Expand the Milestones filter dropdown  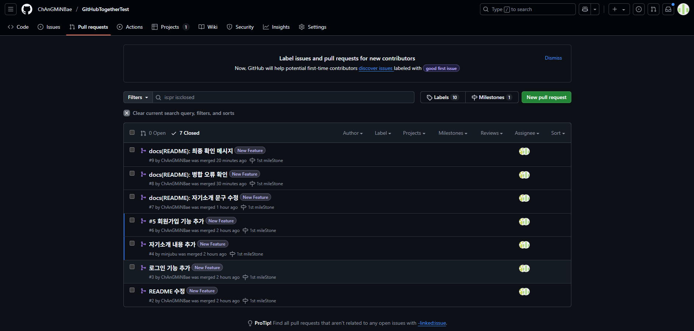[x=453, y=133]
